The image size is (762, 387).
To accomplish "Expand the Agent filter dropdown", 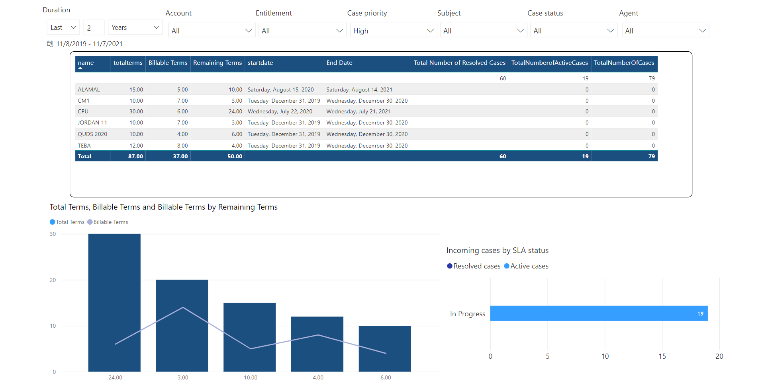I will click(x=665, y=31).
